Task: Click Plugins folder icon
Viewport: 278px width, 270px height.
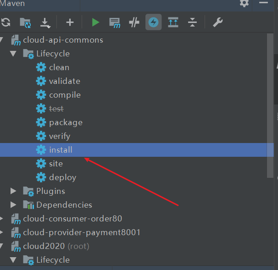Action: tap(28, 191)
